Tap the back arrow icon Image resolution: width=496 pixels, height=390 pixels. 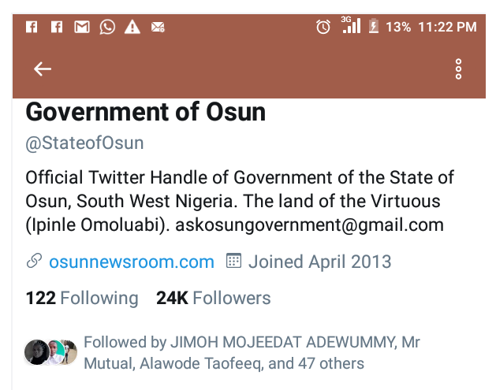click(x=43, y=69)
